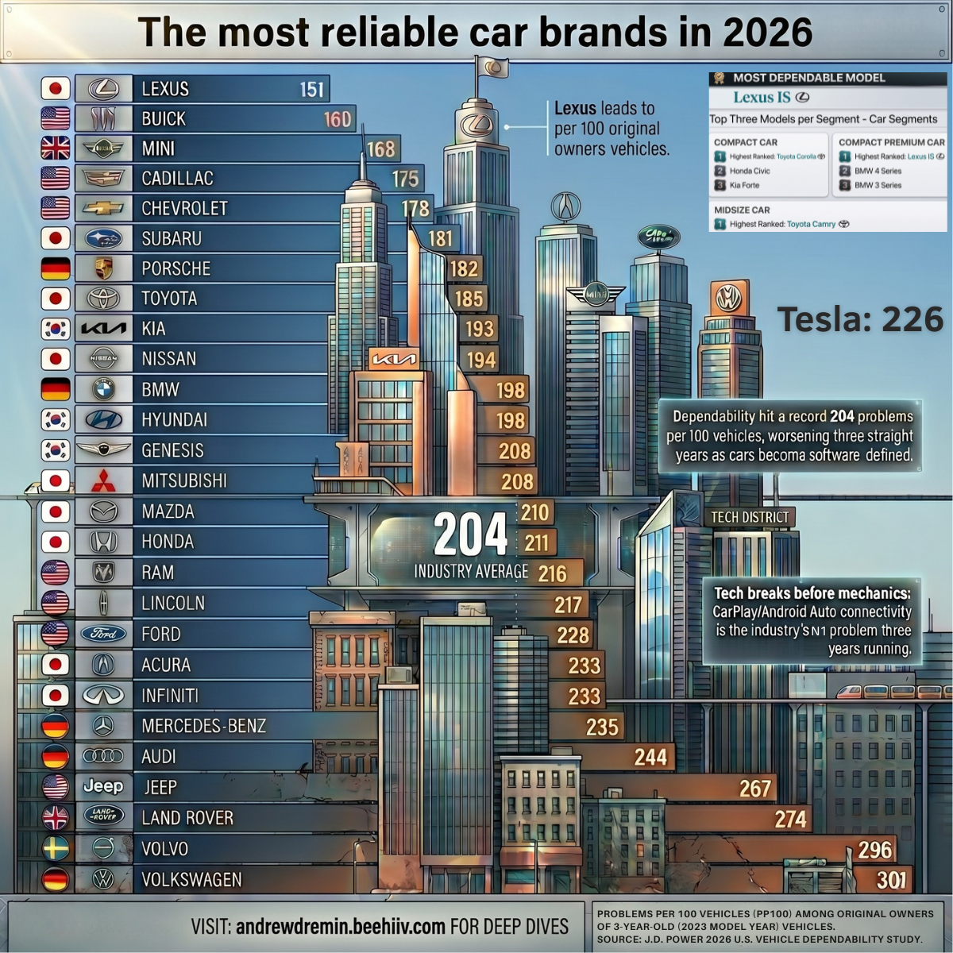Viewport: 953px width, 953px height.
Task: Click the score 160 next to Buick
Action: point(338,119)
